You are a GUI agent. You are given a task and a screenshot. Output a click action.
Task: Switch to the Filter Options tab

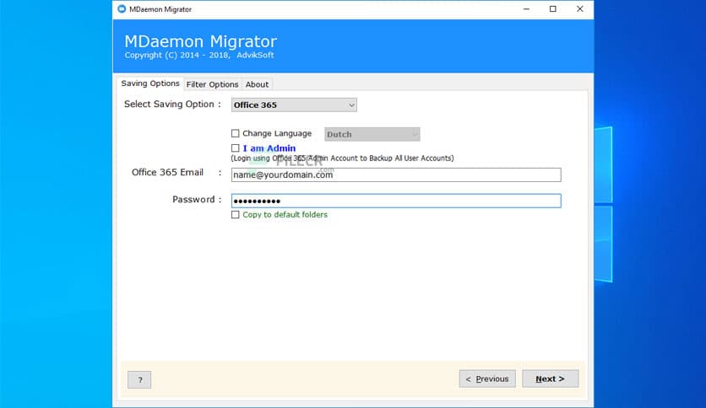coord(212,84)
